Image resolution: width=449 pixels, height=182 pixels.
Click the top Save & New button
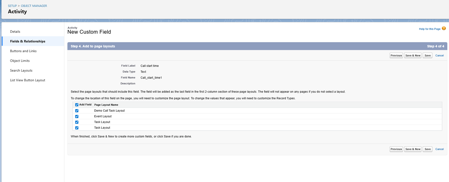click(413, 55)
